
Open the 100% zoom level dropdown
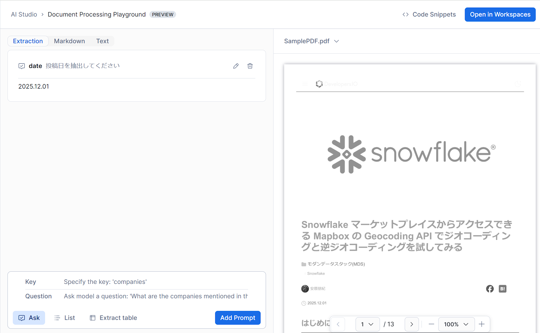(456, 324)
